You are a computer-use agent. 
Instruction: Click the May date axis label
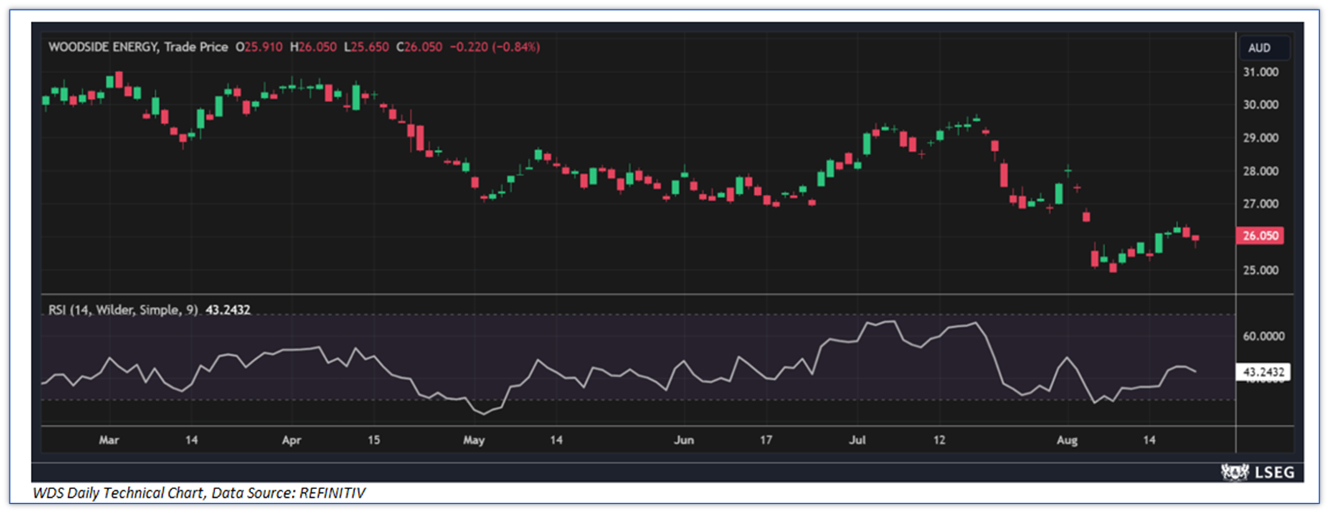pyautogui.click(x=474, y=440)
